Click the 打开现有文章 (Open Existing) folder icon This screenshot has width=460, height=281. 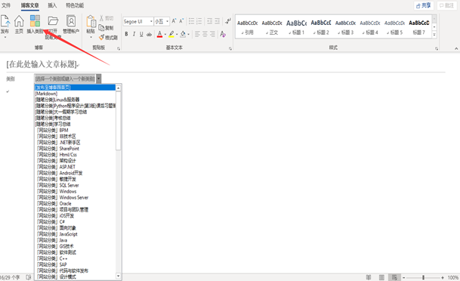pos(53,21)
